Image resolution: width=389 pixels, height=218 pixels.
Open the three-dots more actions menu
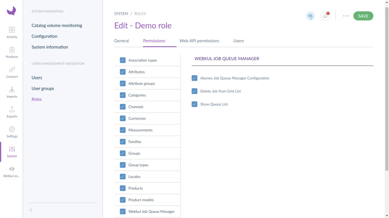pos(346,16)
